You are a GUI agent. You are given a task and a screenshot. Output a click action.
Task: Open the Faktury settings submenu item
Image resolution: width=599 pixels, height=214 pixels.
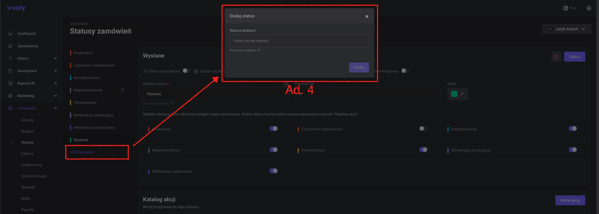[x=27, y=154]
